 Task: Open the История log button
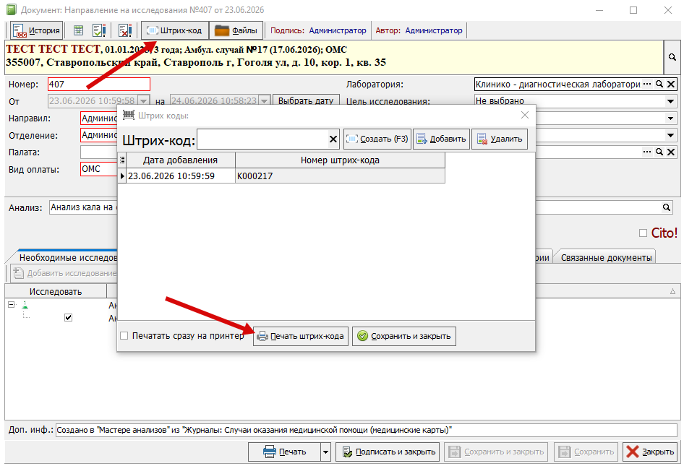(x=37, y=30)
